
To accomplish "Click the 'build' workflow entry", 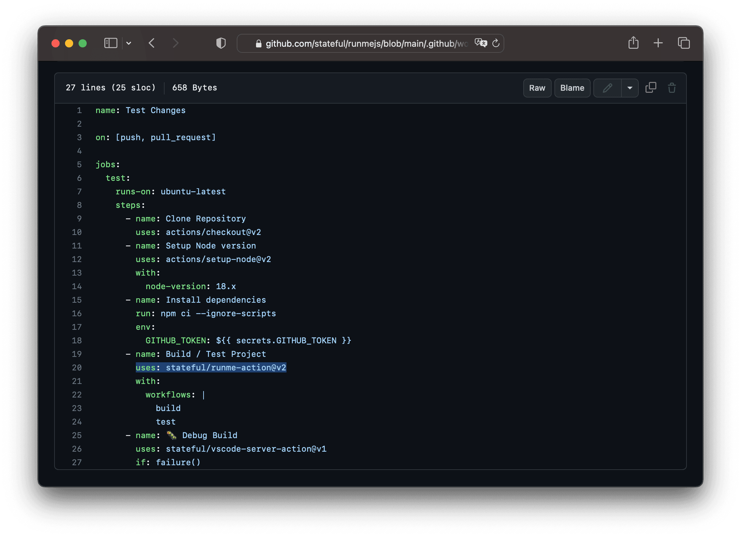I will pos(168,408).
